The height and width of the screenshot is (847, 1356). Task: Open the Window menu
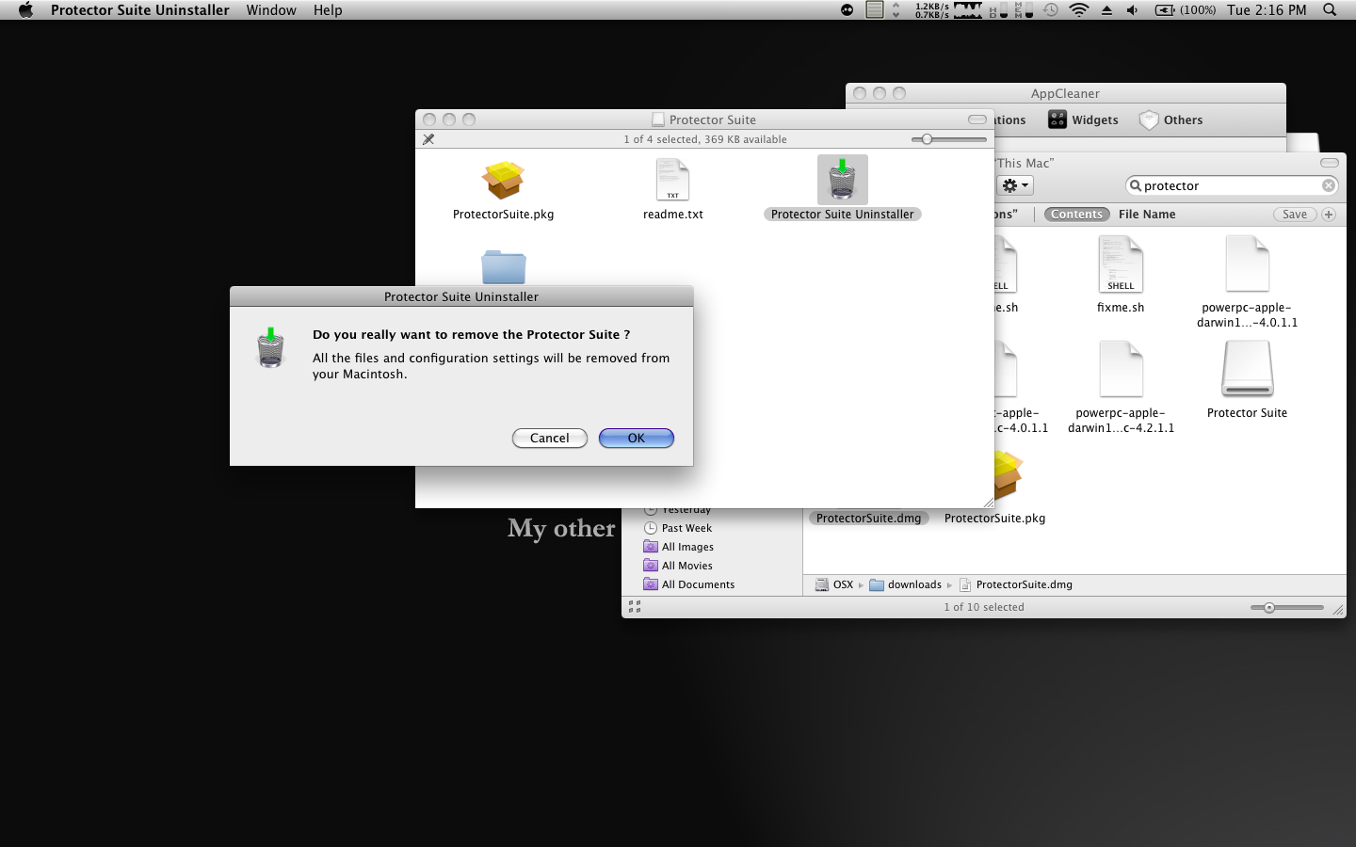click(x=271, y=10)
